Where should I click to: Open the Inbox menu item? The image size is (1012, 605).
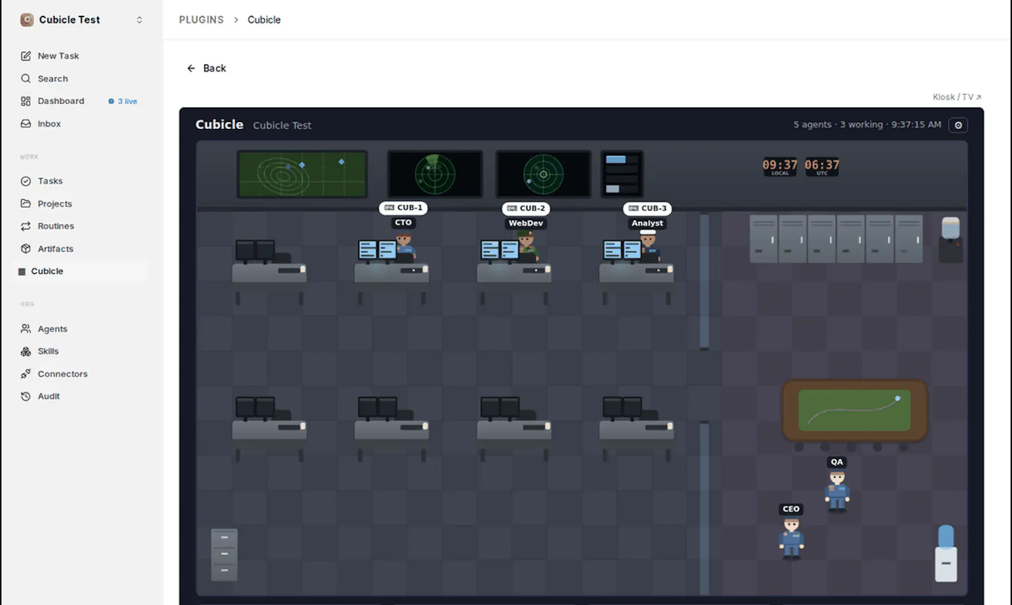(49, 124)
